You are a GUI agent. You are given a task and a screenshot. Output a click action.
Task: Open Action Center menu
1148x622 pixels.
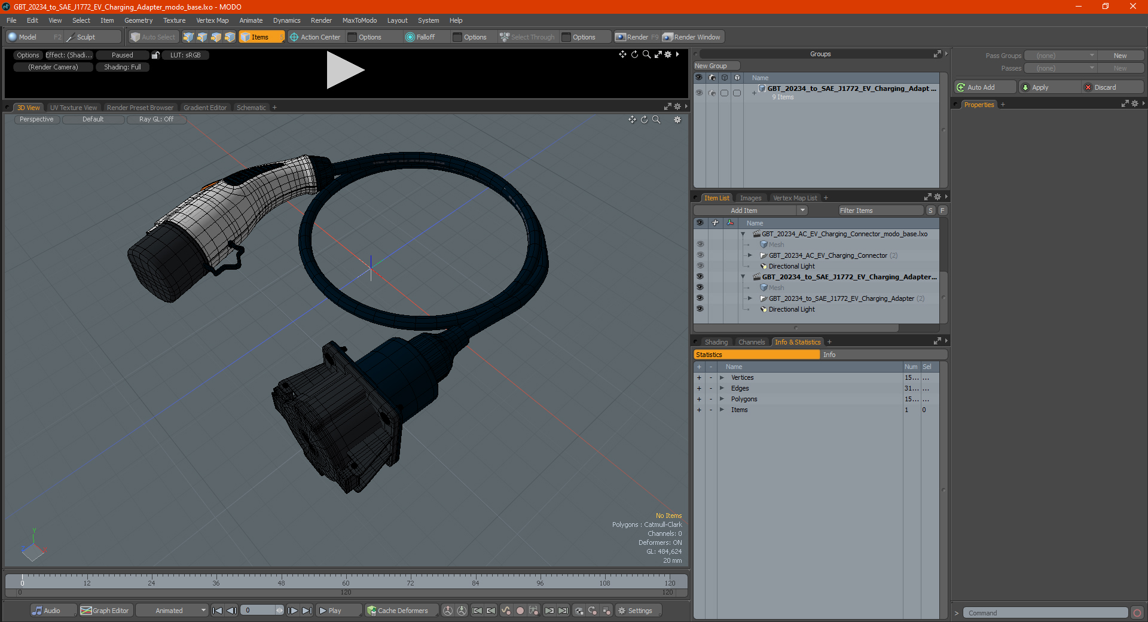point(315,37)
